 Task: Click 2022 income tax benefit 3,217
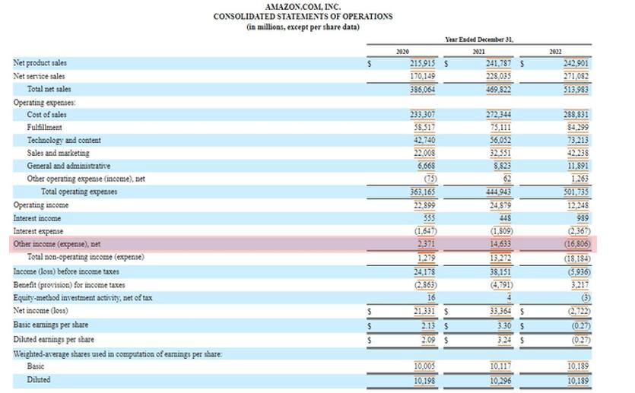point(580,285)
